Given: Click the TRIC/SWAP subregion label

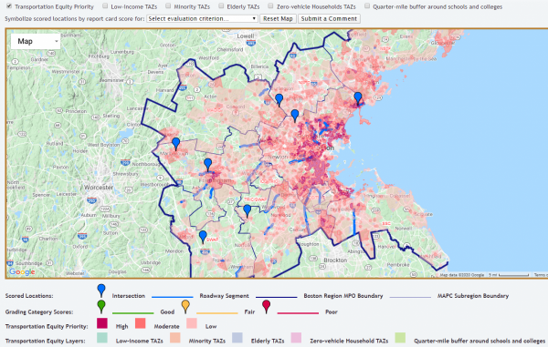Looking at the screenshot, I should click(x=255, y=199).
